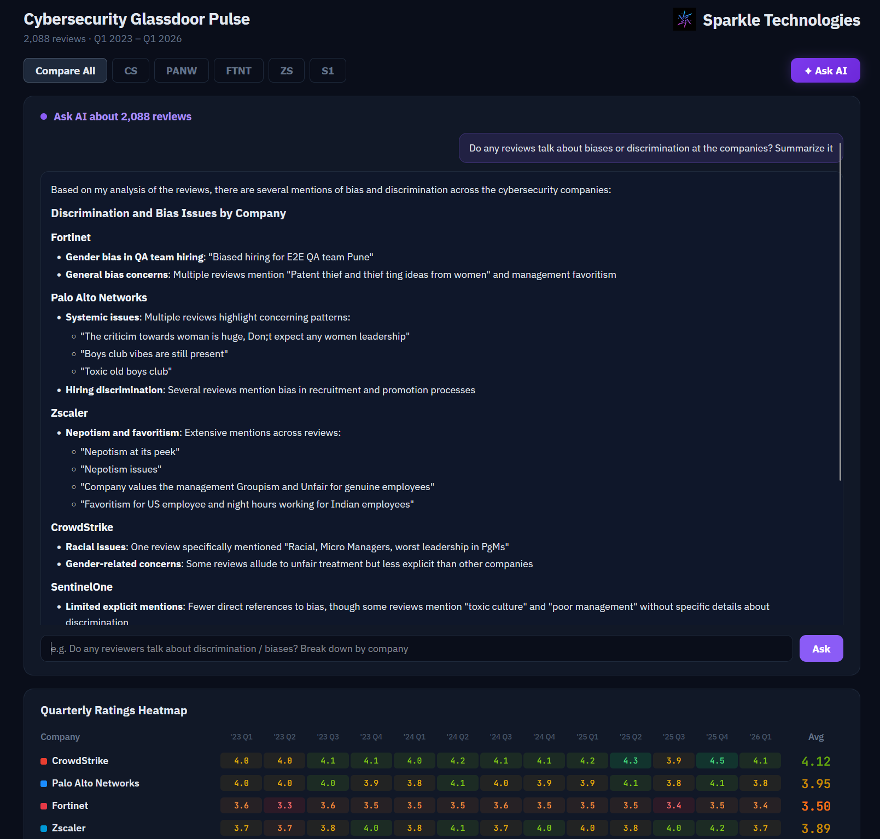
Task: Click CrowdStrike '25 Q2 cell showing 4.3
Action: click(631, 761)
